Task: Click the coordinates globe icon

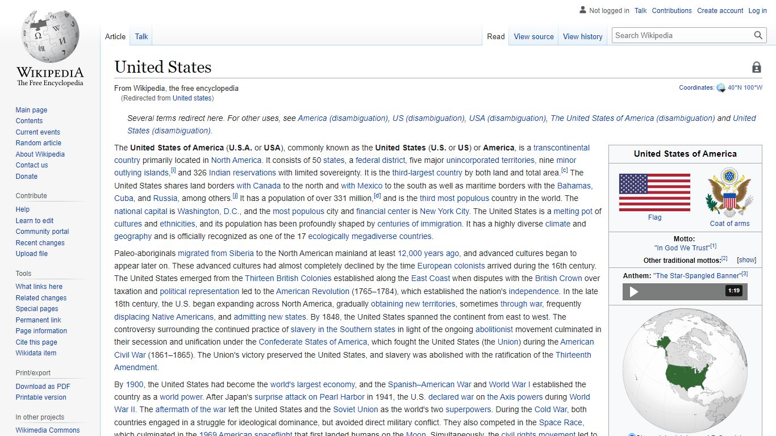Action: click(721, 88)
